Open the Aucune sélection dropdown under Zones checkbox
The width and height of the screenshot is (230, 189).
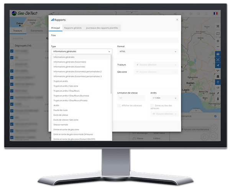[x=164, y=114]
